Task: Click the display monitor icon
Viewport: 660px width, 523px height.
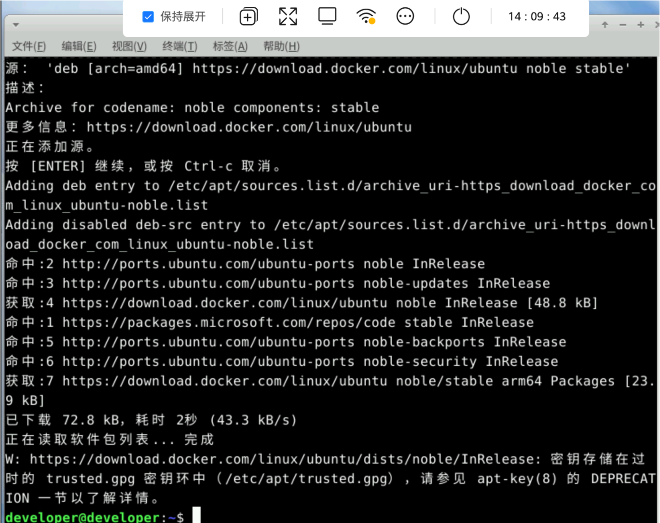Action: (x=327, y=16)
